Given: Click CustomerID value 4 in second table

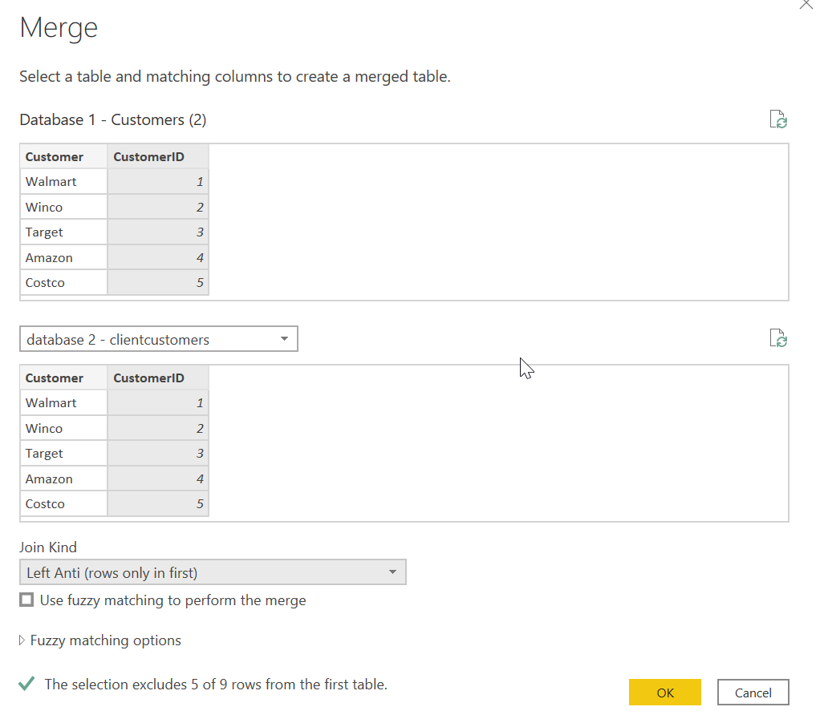Looking at the screenshot, I should pos(158,479).
